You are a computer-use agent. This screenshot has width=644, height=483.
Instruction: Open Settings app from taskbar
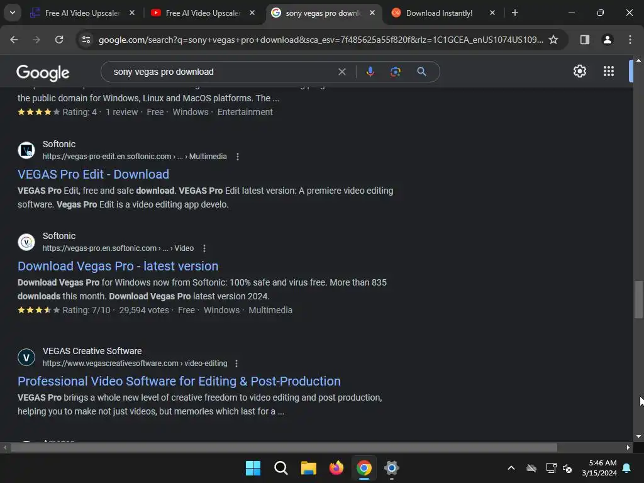point(391,468)
